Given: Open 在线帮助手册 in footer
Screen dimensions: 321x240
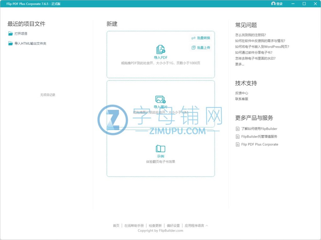Looking at the screenshot, I should [134, 226].
